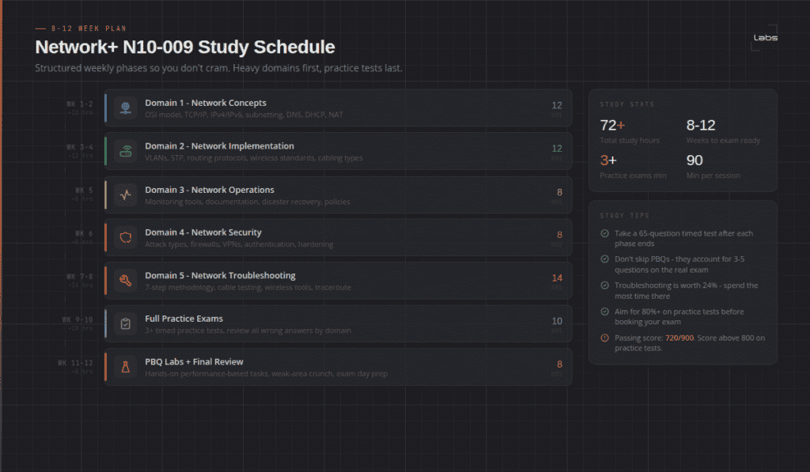Click the WK 6 week label
810x472 pixels.
(84, 233)
